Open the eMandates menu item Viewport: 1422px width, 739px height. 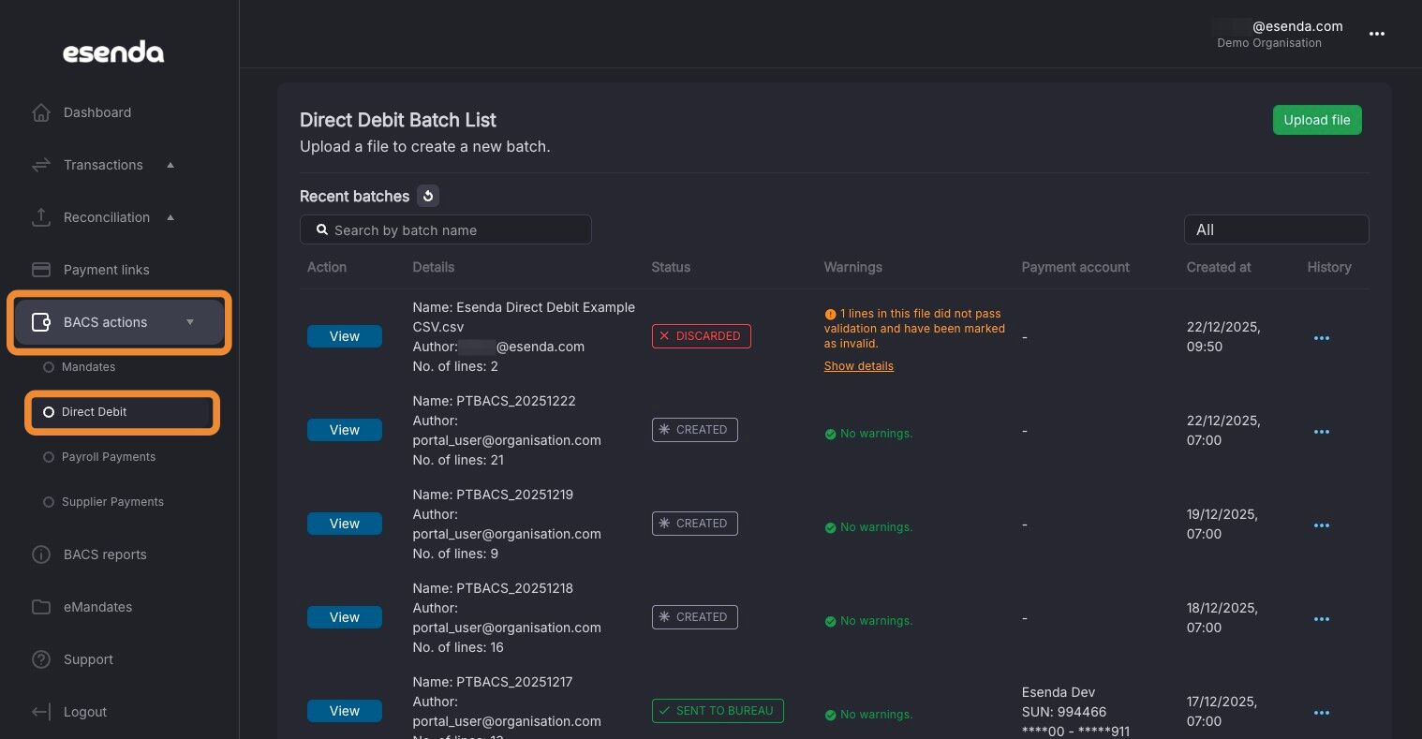click(97, 607)
